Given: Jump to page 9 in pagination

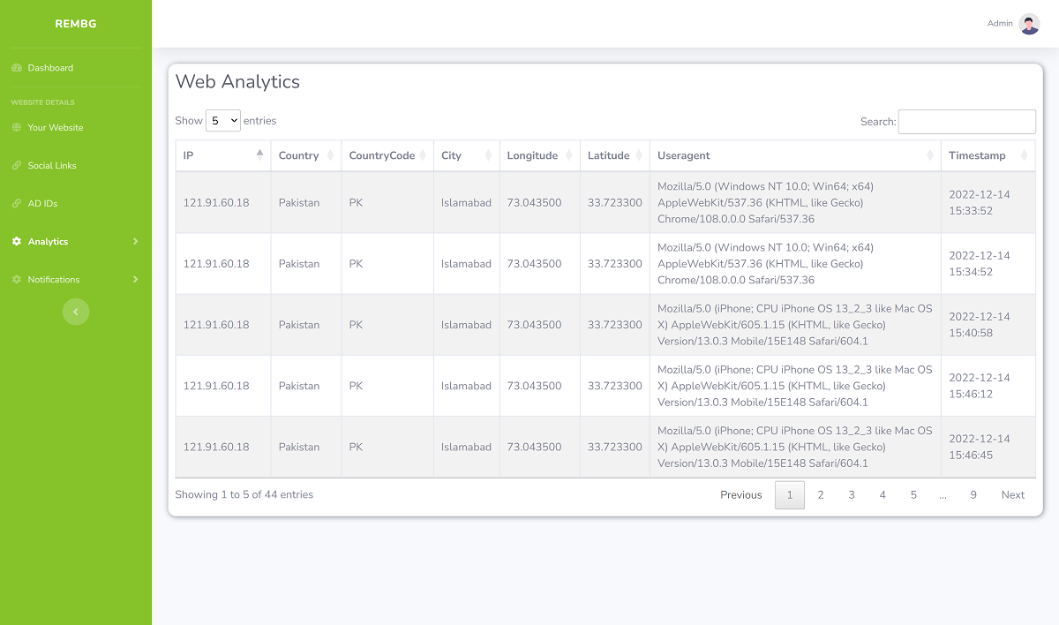Looking at the screenshot, I should click(x=973, y=495).
